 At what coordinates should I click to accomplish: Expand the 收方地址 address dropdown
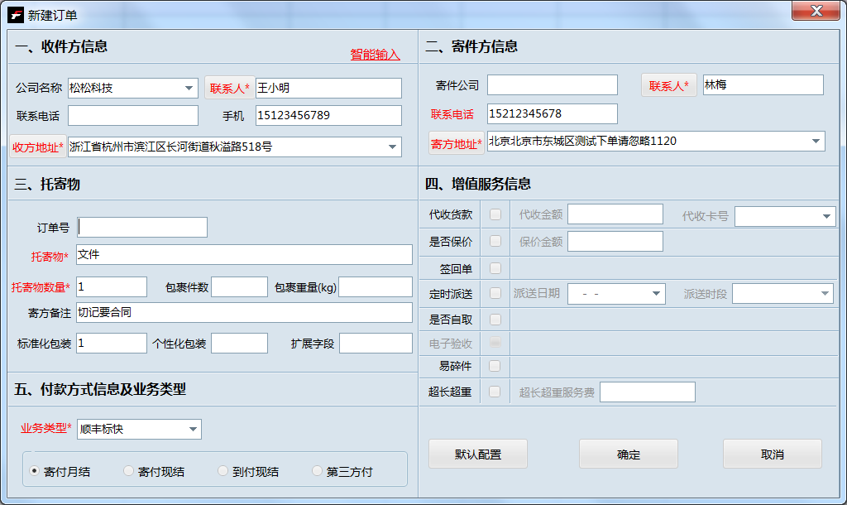coord(393,147)
